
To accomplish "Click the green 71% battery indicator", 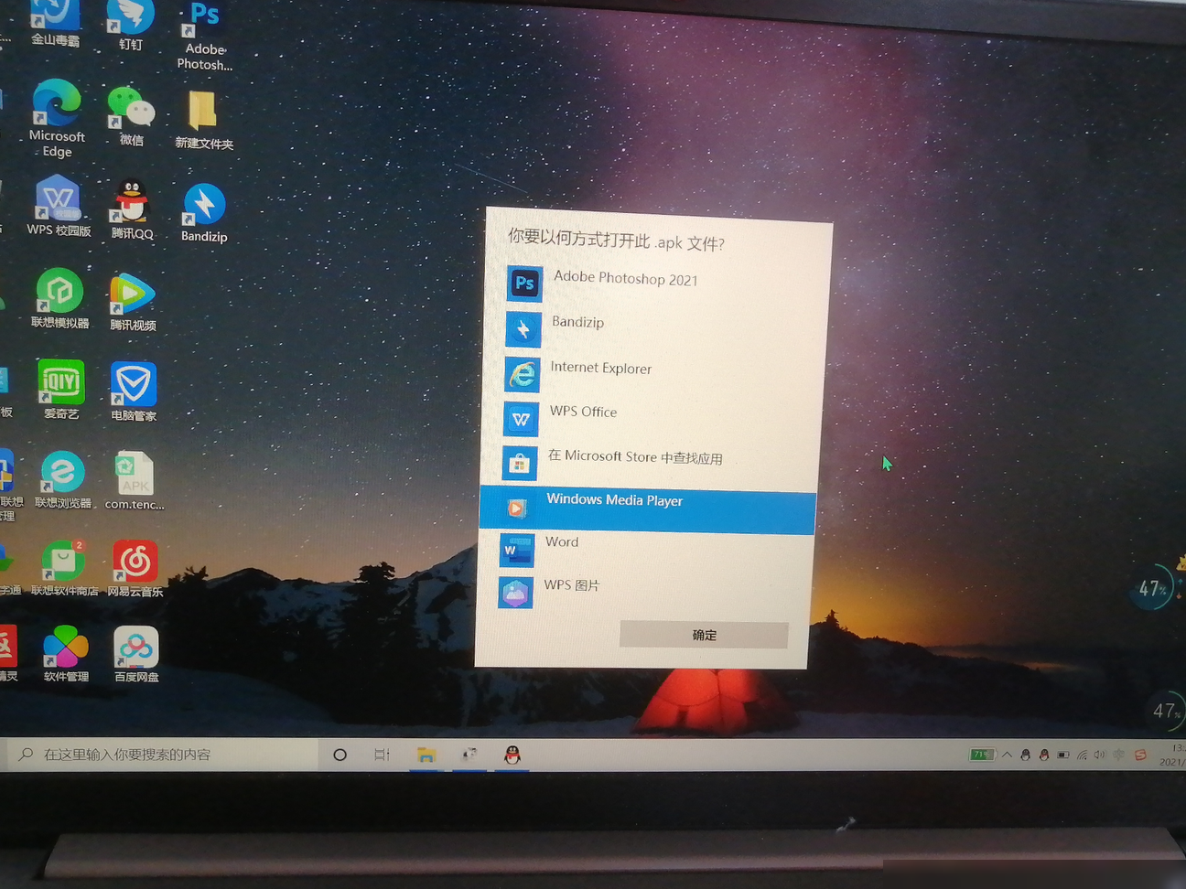I will coord(982,755).
